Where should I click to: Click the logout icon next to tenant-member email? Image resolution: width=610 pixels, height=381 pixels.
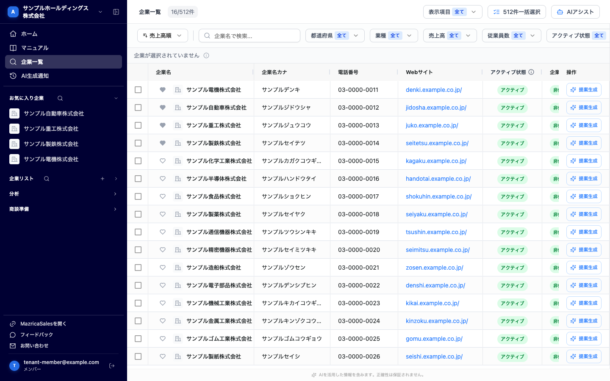(x=112, y=366)
